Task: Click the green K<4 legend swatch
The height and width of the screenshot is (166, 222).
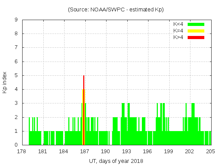Action: click(196, 24)
